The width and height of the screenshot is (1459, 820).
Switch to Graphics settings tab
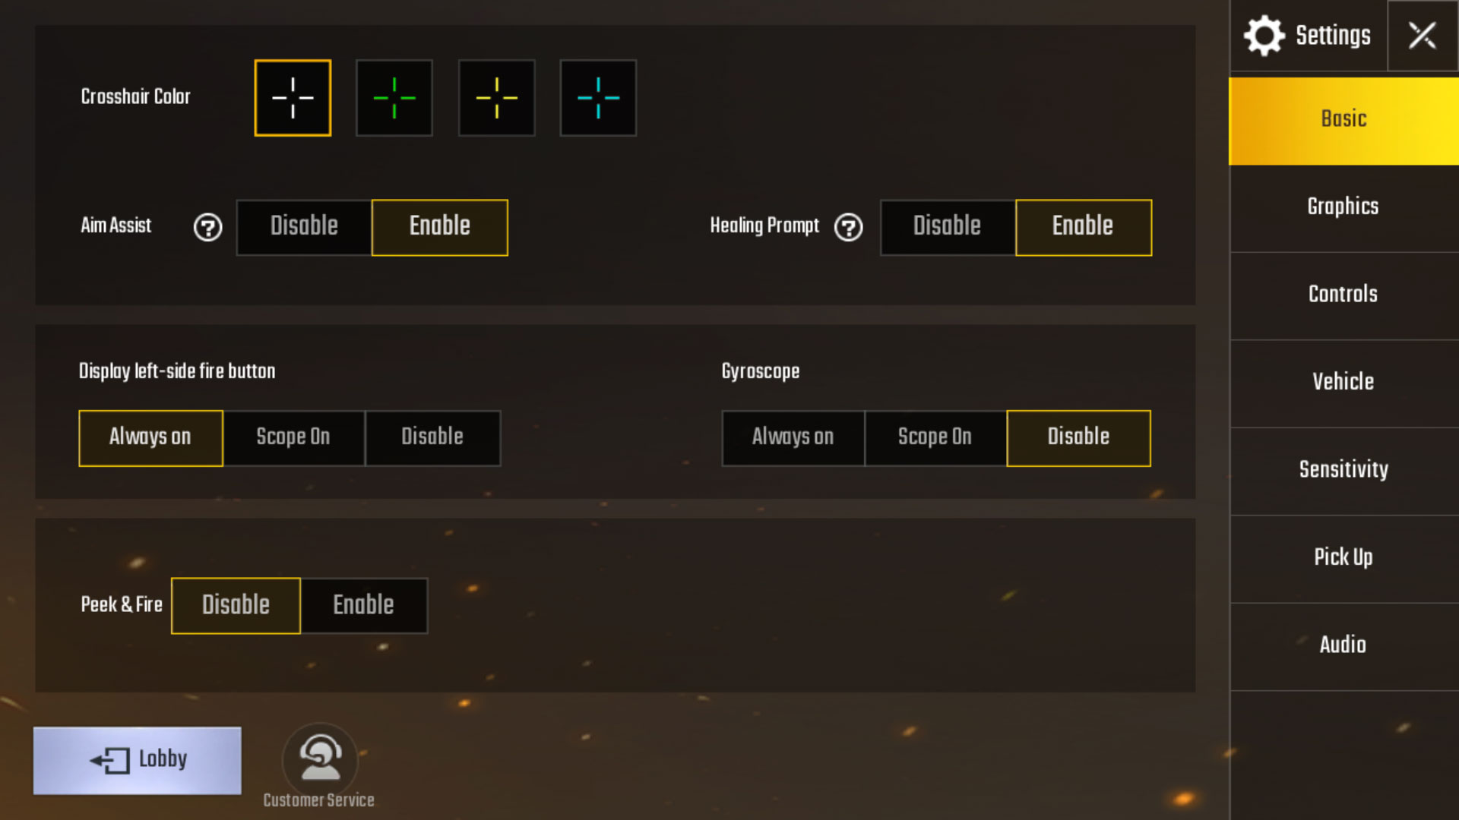pyautogui.click(x=1343, y=207)
